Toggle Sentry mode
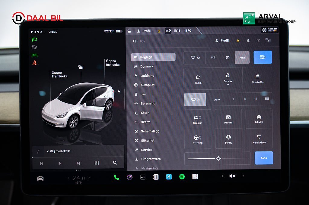309x205 pixels. point(228,139)
